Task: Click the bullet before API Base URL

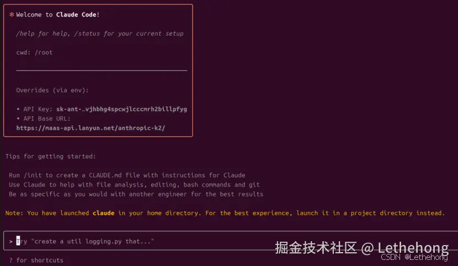Action: point(18,118)
